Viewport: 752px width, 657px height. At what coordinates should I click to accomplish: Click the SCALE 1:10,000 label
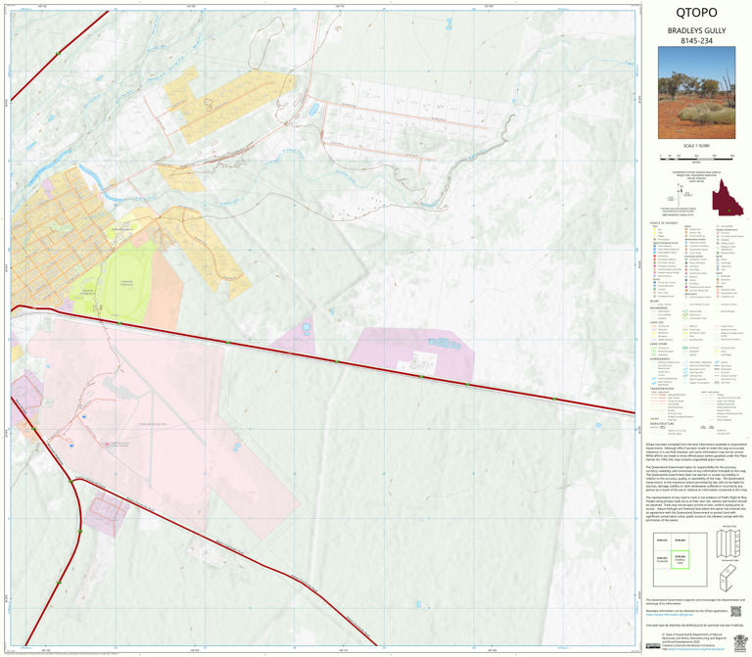coord(696,146)
